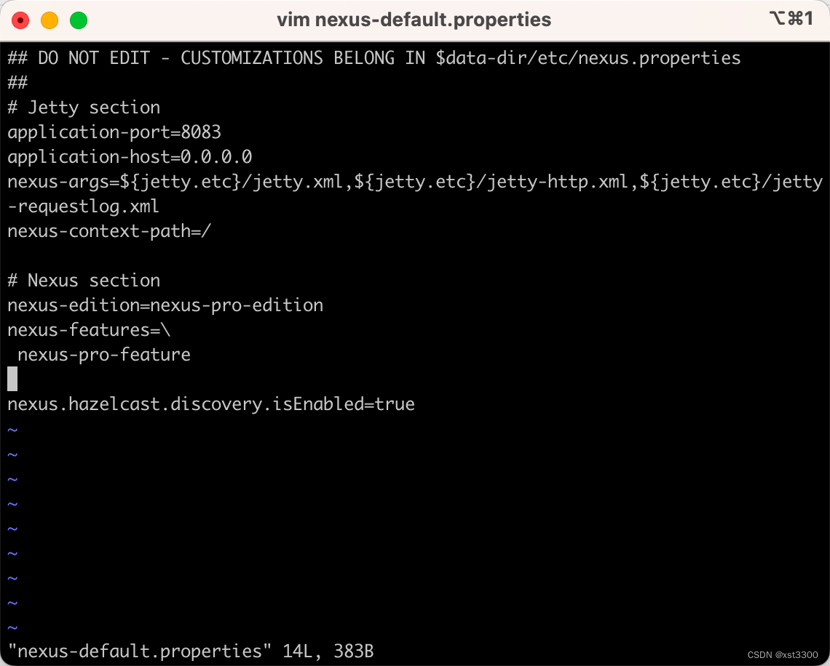Click the nexus-default.properties 14L, 383B status line
The image size is (830, 666).
[191, 651]
